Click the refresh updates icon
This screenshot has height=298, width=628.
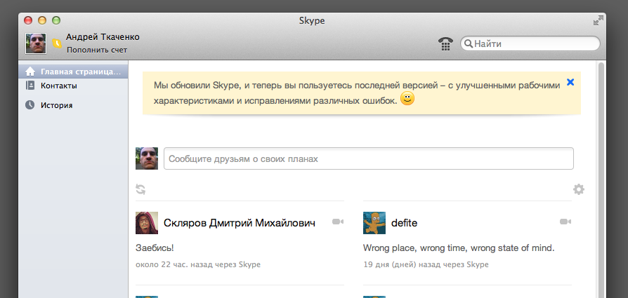[140, 189]
